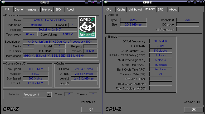Click the Technology value '65 nm'
Image resolution: width=205 pixels, height=114 pixels.
coord(30,34)
